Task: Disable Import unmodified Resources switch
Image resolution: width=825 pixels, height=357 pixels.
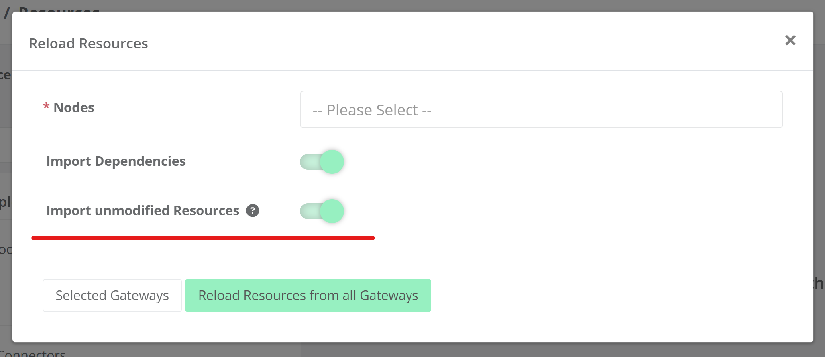Action: (x=322, y=211)
